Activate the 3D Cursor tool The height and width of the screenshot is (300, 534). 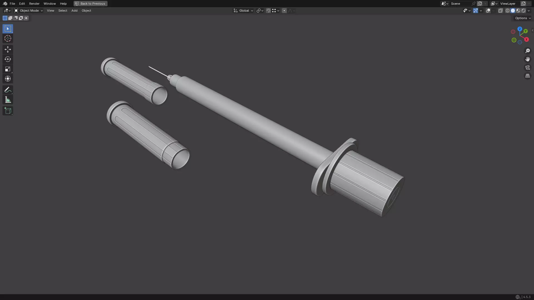point(8,38)
